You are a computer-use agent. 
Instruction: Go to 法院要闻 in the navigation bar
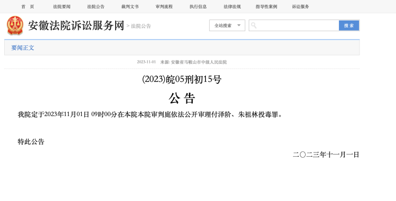pos(62,6)
